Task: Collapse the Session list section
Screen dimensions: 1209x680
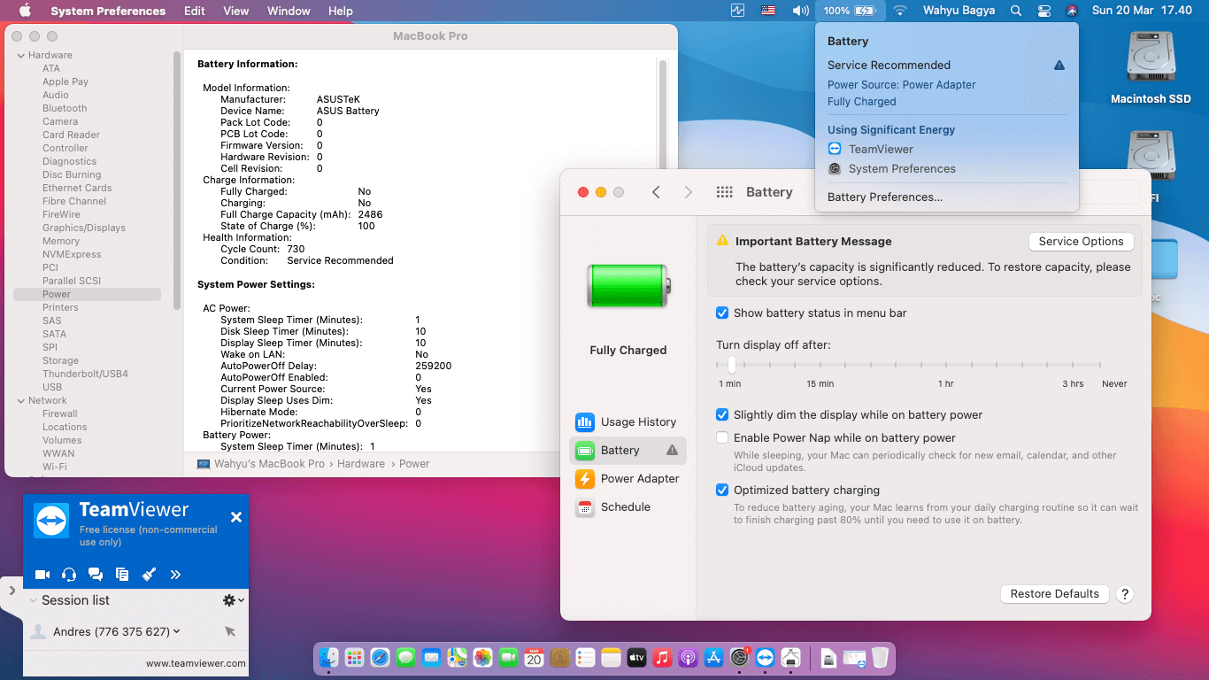Action: pyautogui.click(x=34, y=600)
